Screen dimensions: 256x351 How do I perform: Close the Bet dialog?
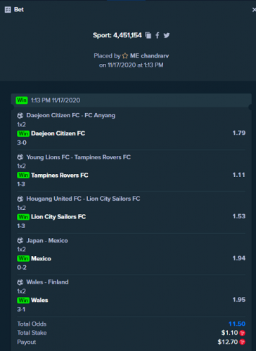pyautogui.click(x=254, y=10)
